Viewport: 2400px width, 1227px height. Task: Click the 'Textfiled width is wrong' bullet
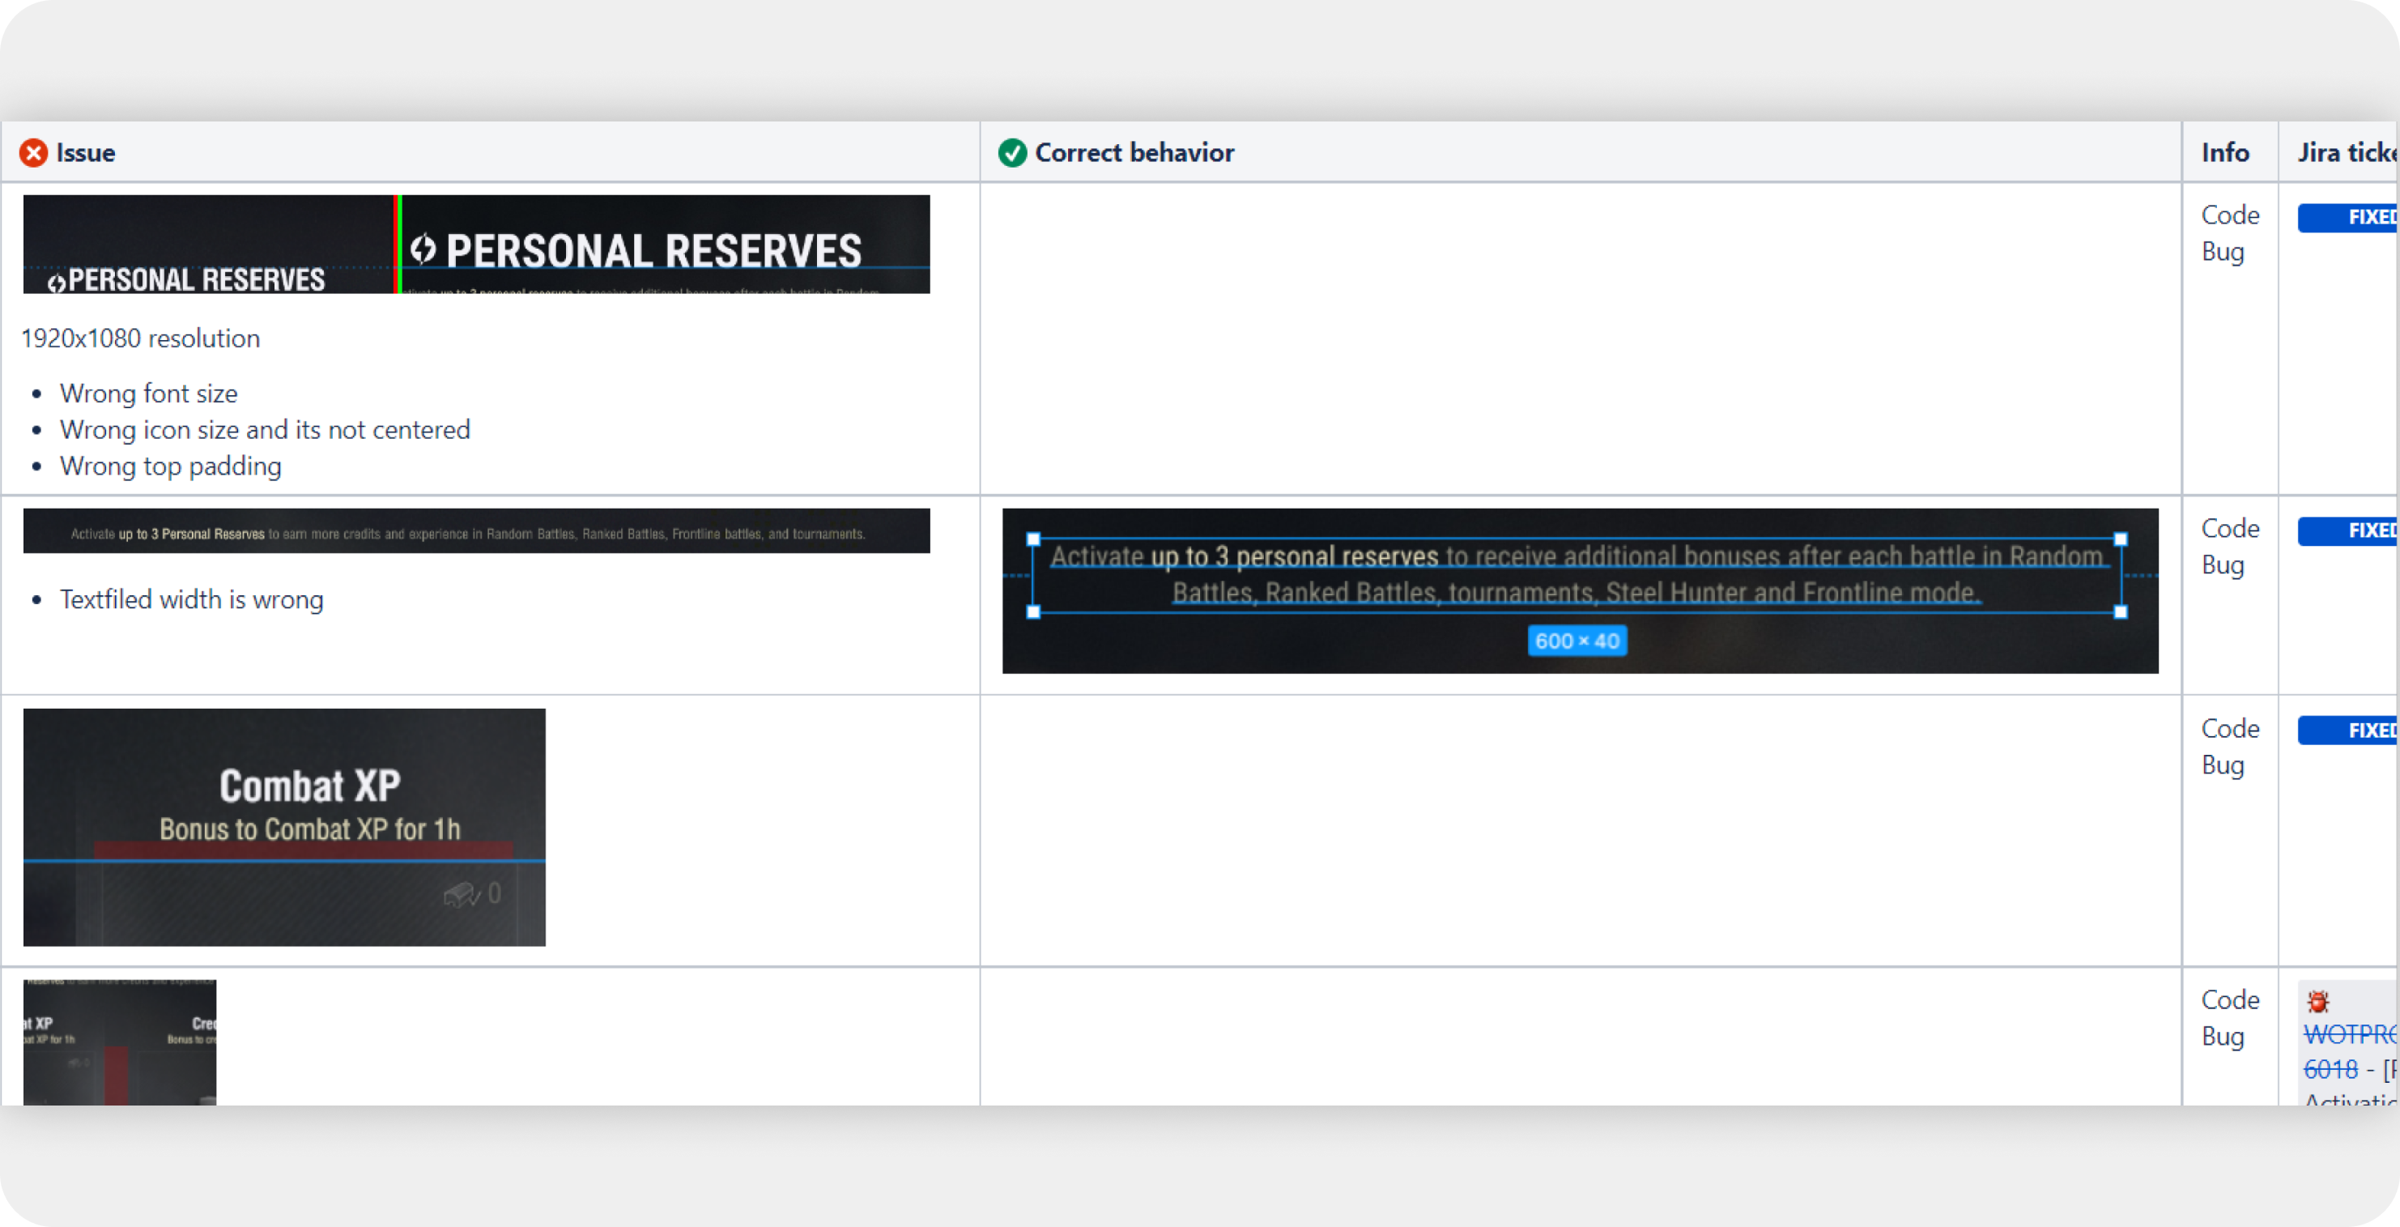192,599
